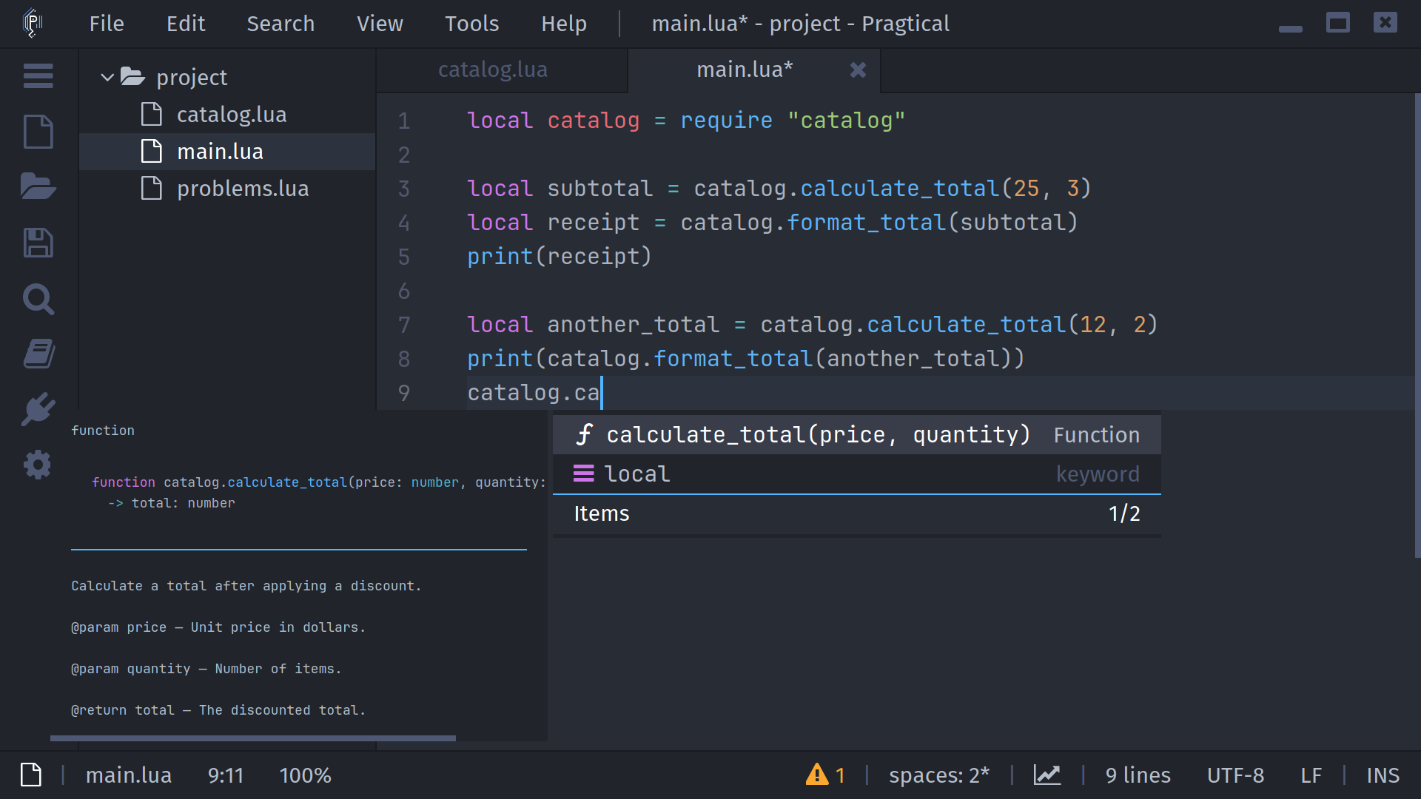This screenshot has height=799, width=1421.
Task: Click the save disk icon in sidebar
Action: click(38, 243)
